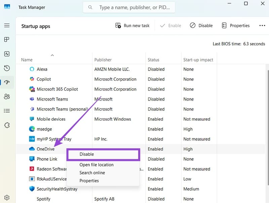Open the Services page icon
The width and height of the screenshot is (269, 203).
(x=7, y=125)
